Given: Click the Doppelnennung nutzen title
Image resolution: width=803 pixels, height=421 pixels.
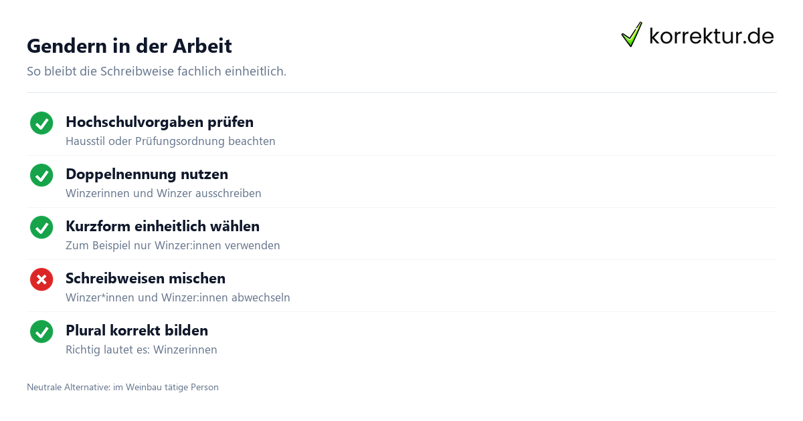Looking at the screenshot, I should (147, 174).
